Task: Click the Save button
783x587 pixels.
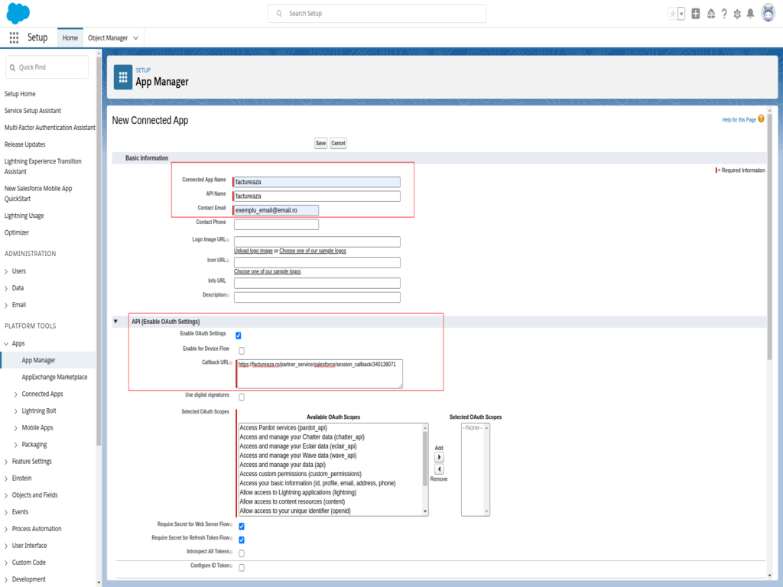Action: coord(320,143)
